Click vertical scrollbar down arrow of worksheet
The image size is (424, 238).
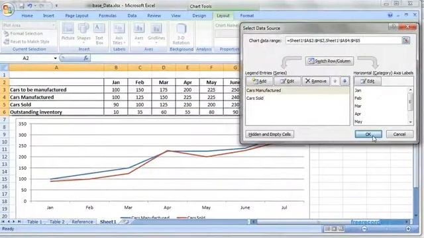(x=416, y=216)
